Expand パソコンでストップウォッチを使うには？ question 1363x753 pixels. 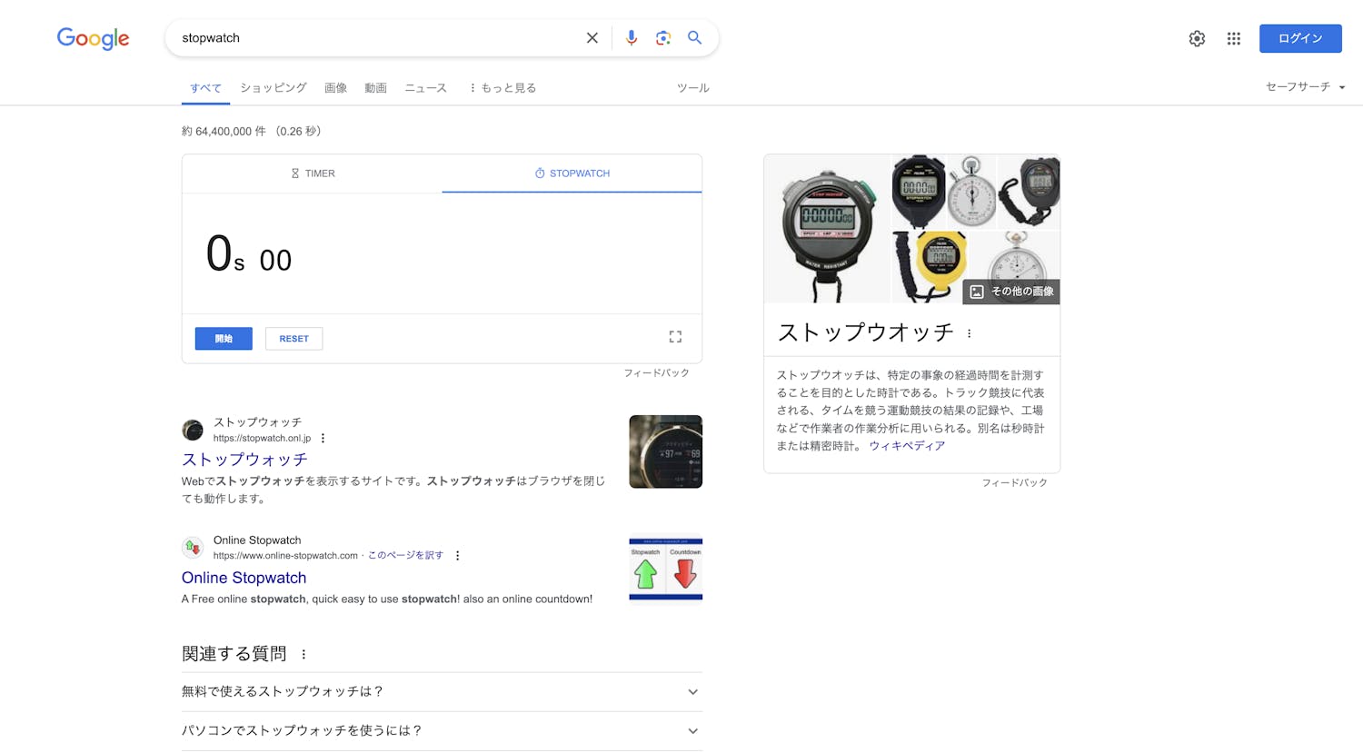click(442, 731)
